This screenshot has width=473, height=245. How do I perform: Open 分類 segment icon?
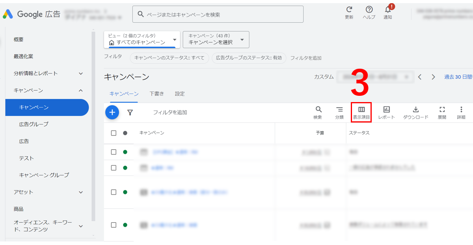339,113
